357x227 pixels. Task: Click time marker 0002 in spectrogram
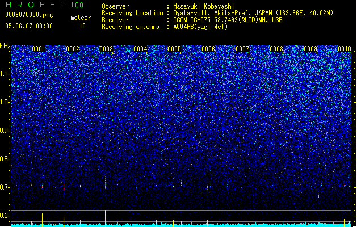[73, 49]
